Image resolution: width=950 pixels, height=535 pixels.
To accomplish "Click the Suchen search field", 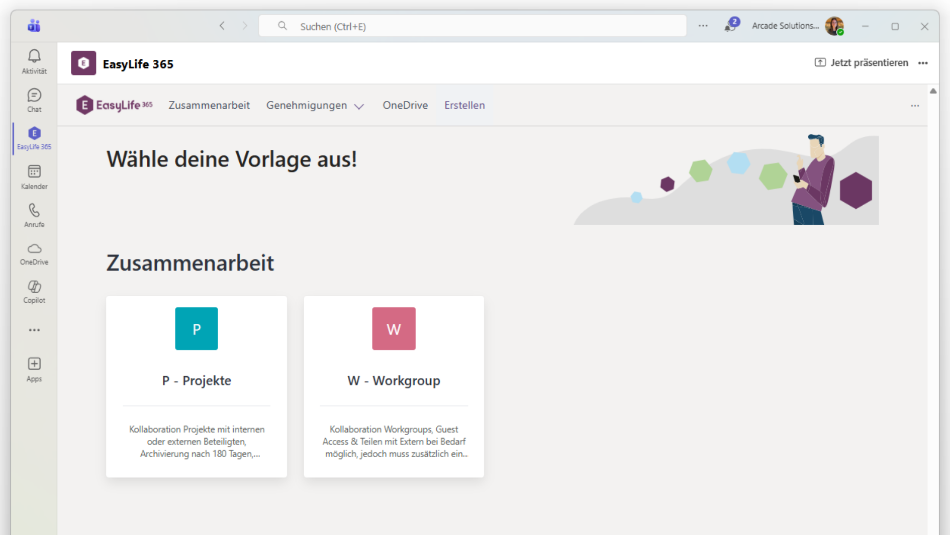I will [472, 26].
